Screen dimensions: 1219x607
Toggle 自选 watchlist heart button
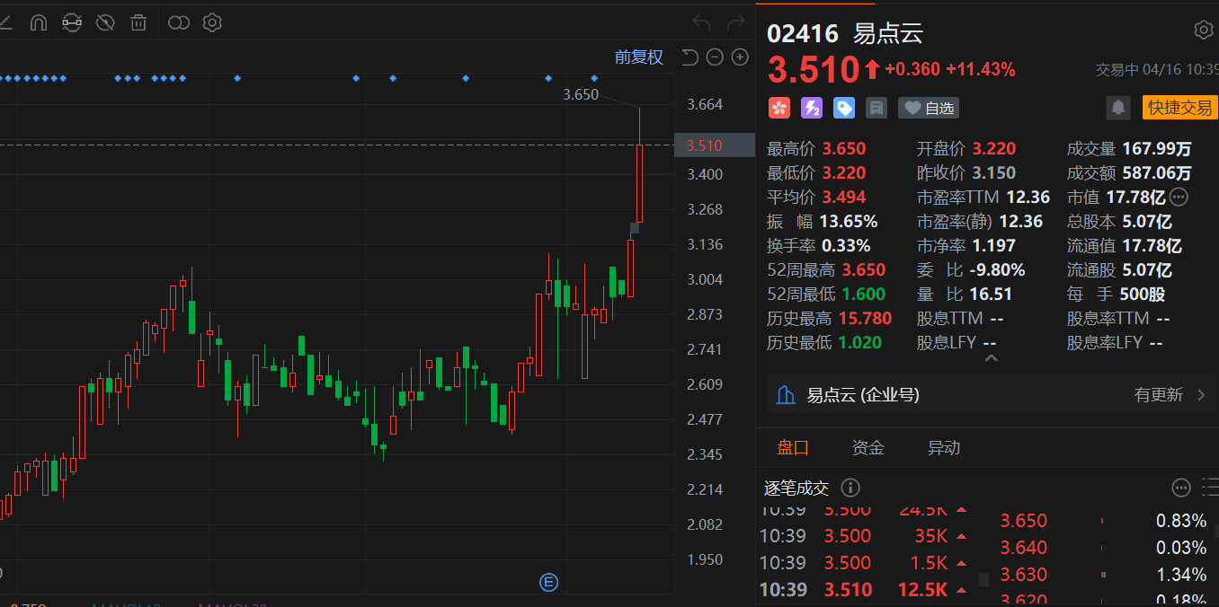click(x=930, y=108)
